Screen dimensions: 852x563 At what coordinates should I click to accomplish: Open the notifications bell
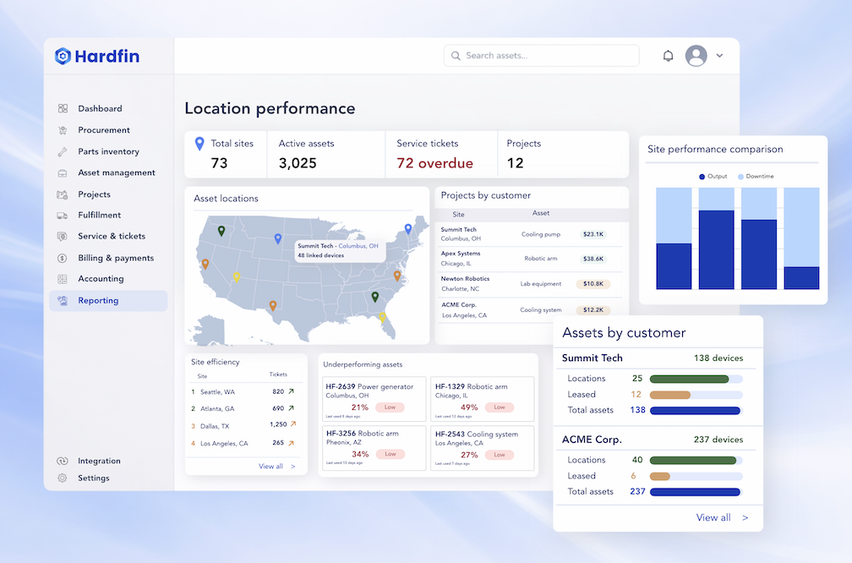pyautogui.click(x=668, y=55)
